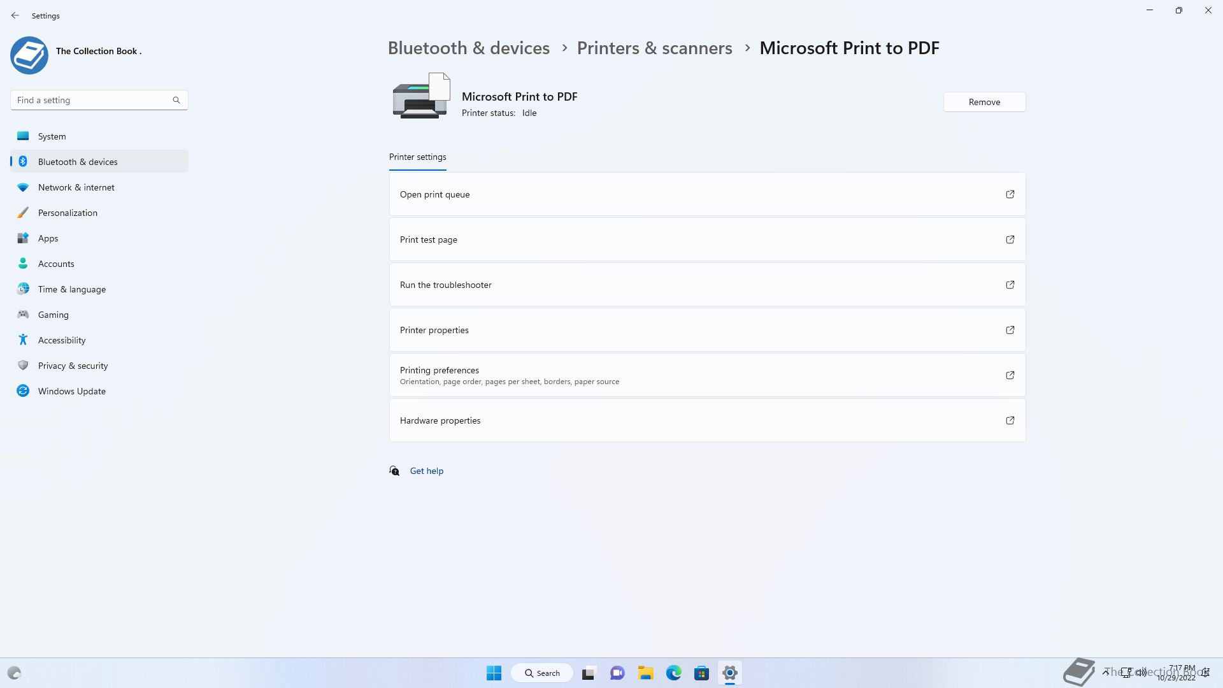Open File Explorer from taskbar

[x=646, y=673]
